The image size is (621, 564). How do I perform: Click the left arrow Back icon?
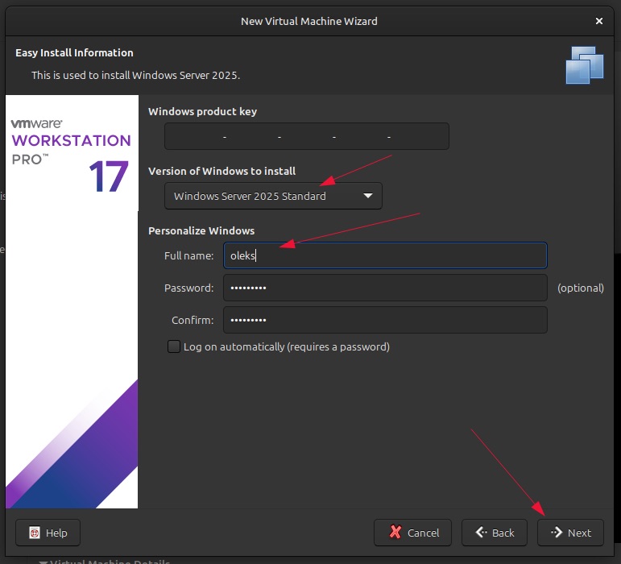click(480, 533)
